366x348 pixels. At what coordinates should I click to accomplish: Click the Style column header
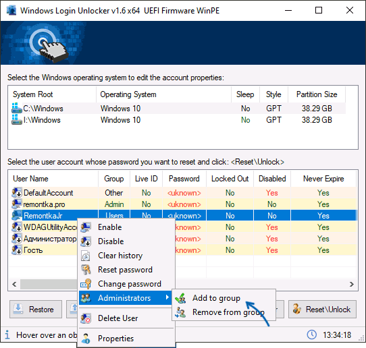point(273,94)
